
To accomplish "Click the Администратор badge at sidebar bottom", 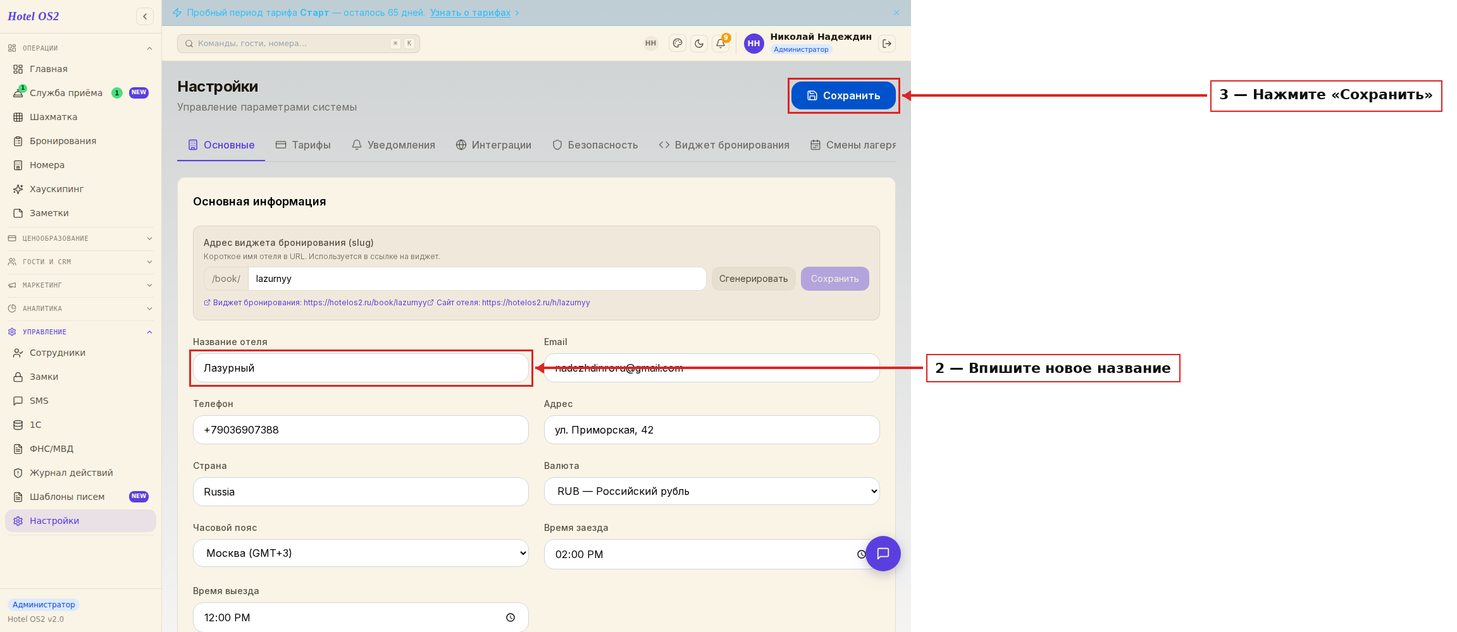I will coord(44,605).
